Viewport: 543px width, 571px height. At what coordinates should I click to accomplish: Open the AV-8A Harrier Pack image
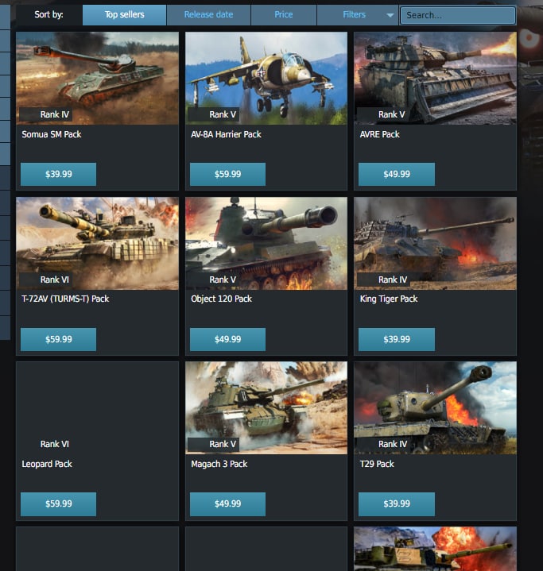(x=266, y=79)
